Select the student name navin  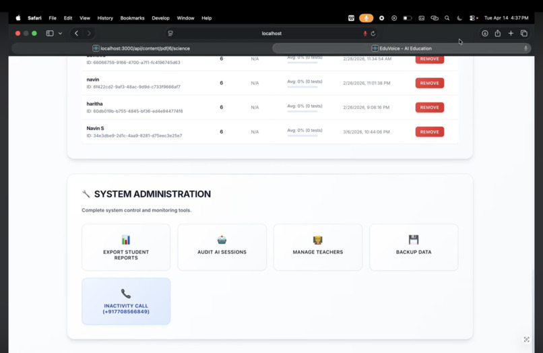(93, 79)
